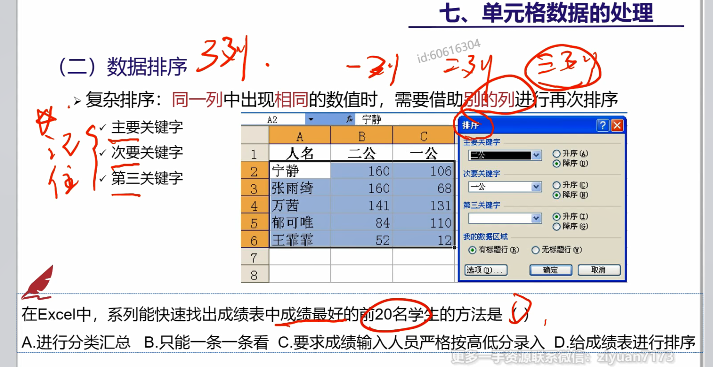Viewport: 713px width, 367px height.
Task: Click the 第三关键字 bullet text
Action: [x=147, y=178]
